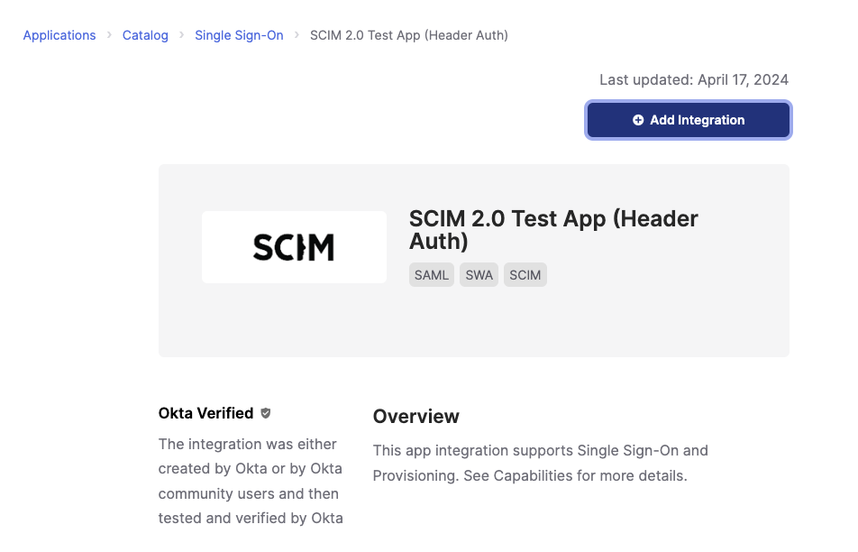
Task: Click the current page breadcrumb text
Action: click(408, 35)
